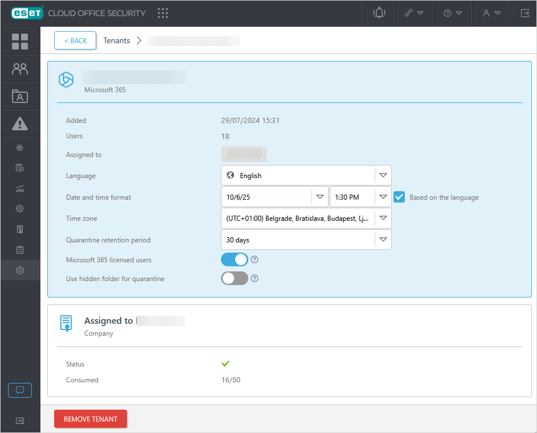The height and width of the screenshot is (433, 537).
Task: Uncheck Based on the language checkbox
Action: 399,197
